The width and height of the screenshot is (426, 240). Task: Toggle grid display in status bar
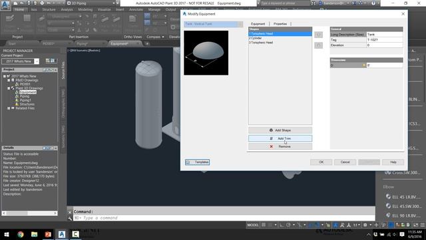(x=264, y=225)
